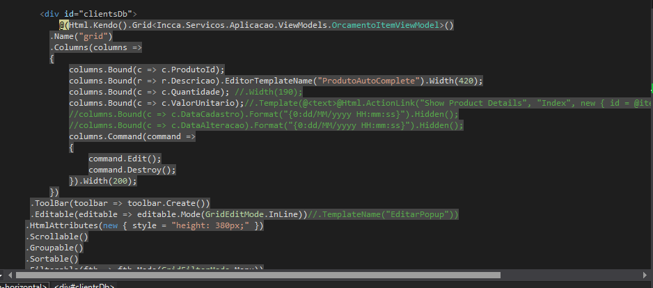The height and width of the screenshot is (288, 653).
Task: Click command.Edit(); statement
Action: tap(125, 159)
